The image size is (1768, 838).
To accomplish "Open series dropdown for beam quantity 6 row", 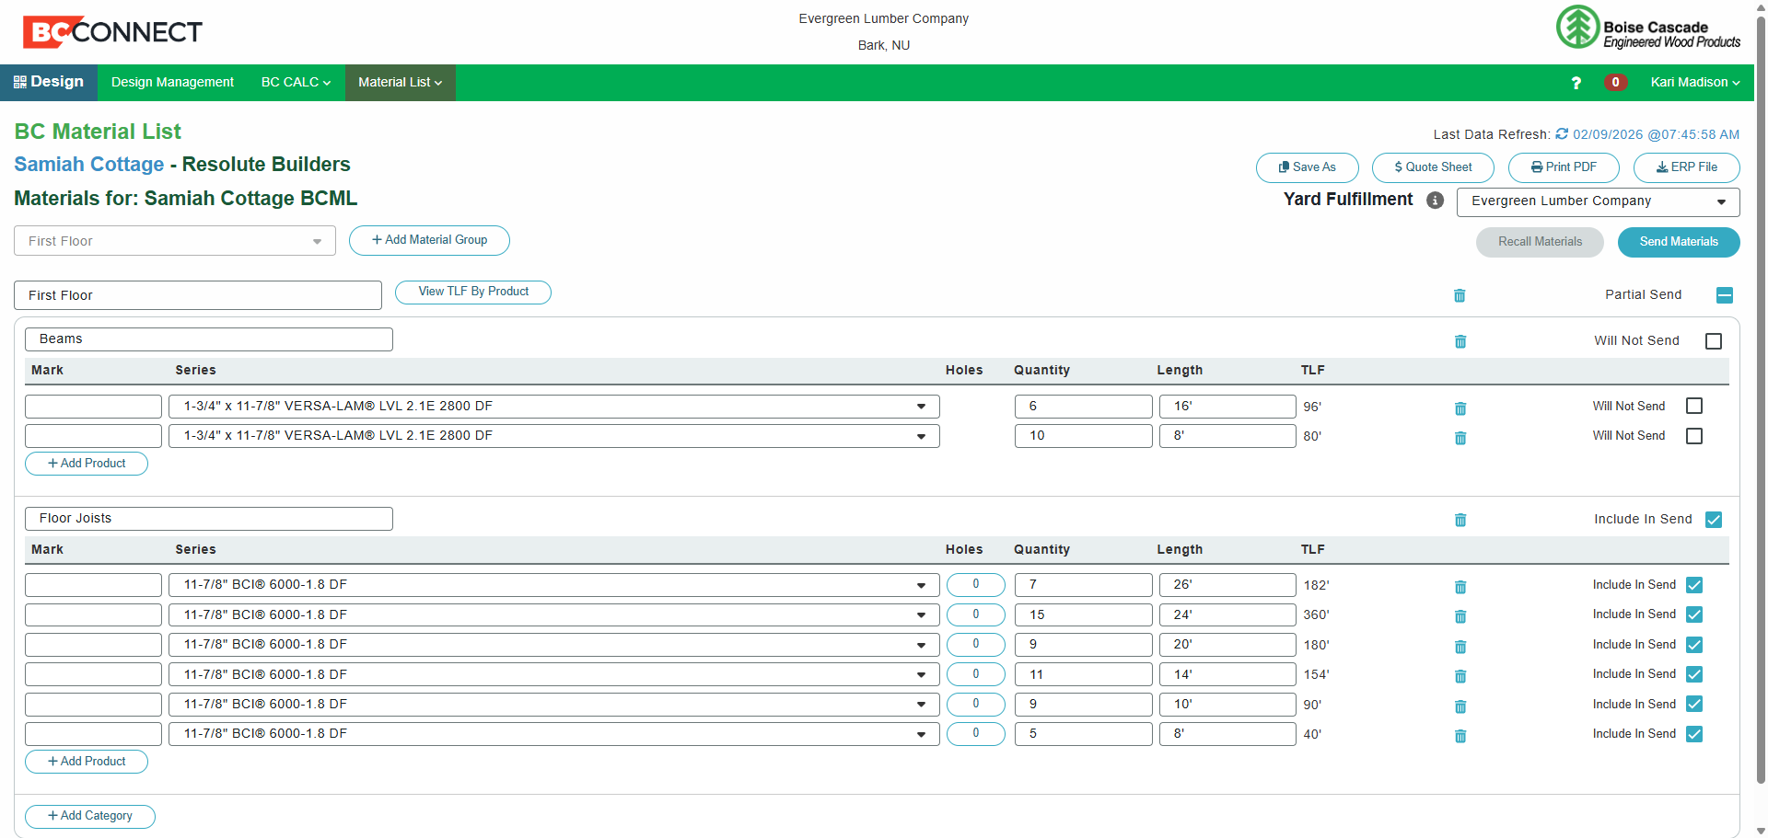I will tap(554, 407).
